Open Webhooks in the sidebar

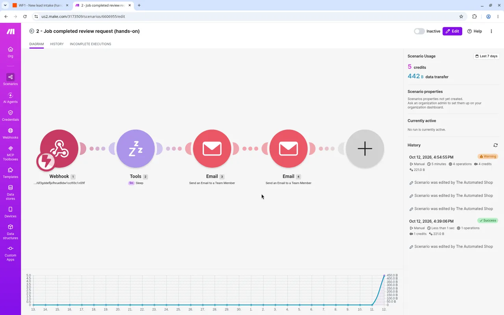10,134
